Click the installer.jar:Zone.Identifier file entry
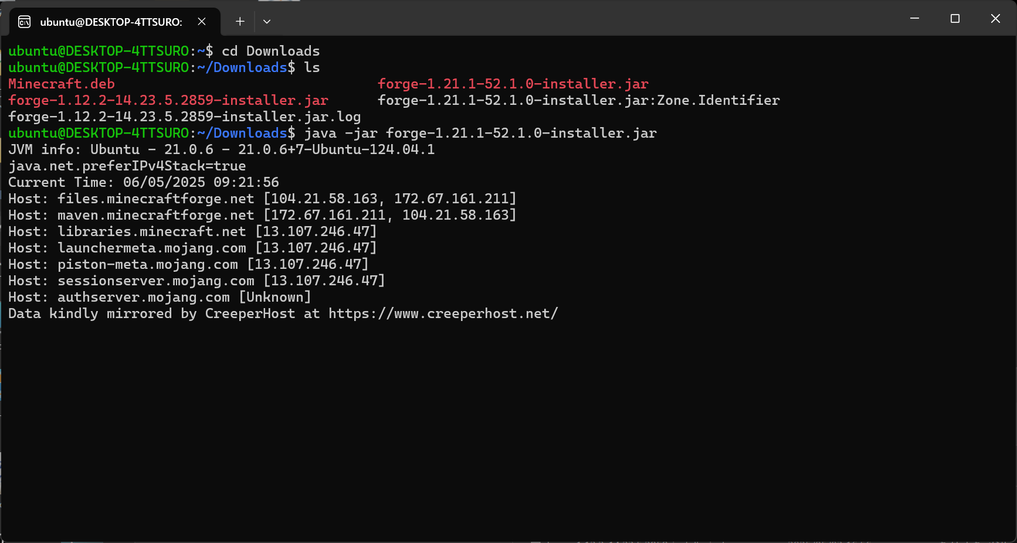This screenshot has height=543, width=1017. pyautogui.click(x=579, y=100)
